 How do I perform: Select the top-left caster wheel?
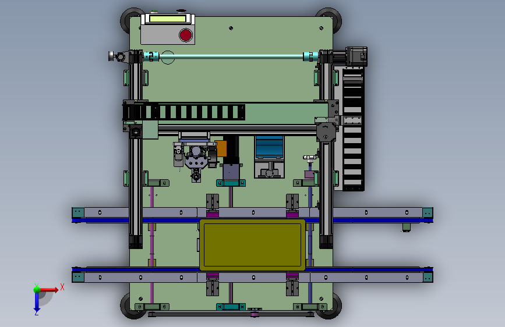point(129,21)
